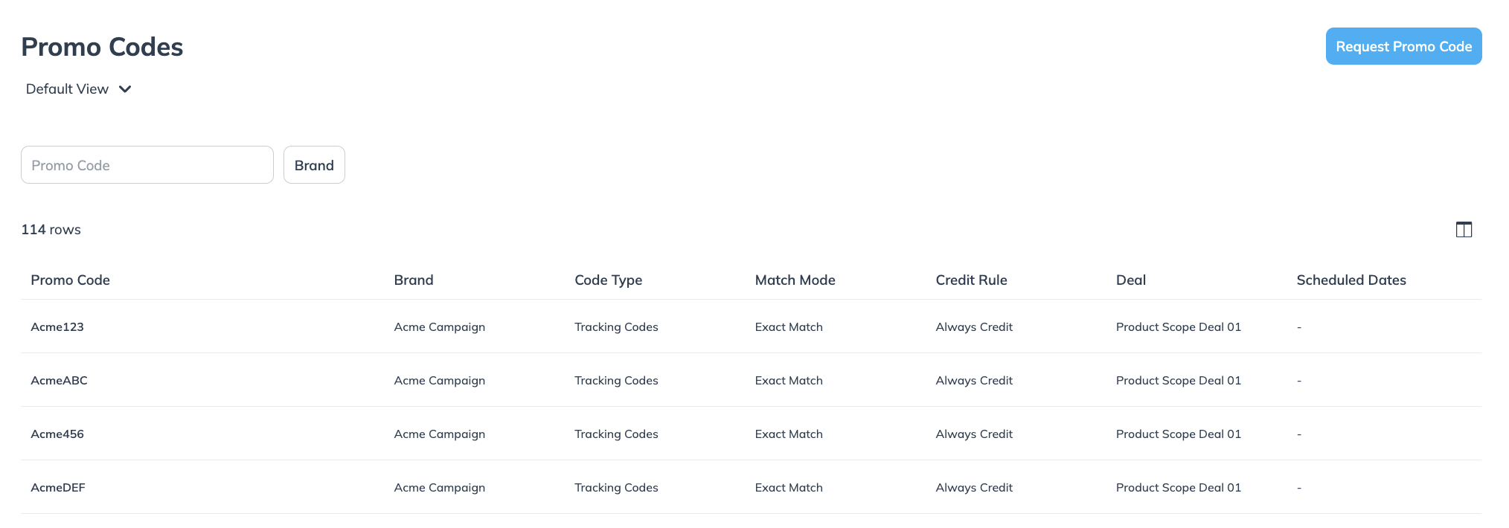
Task: Click the Deal column header
Action: [x=1130, y=280]
